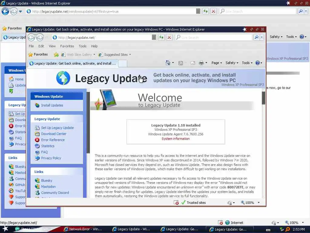Click the Stop icon in the background IE window
This screenshot has width=310, height=233.
(213, 11)
